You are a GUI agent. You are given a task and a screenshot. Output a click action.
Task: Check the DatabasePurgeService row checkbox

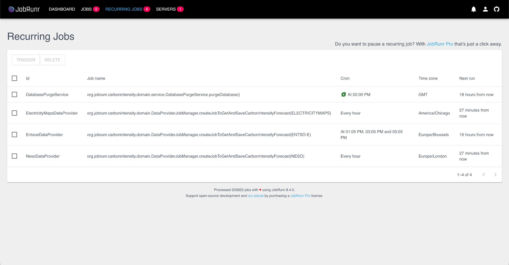(15, 94)
